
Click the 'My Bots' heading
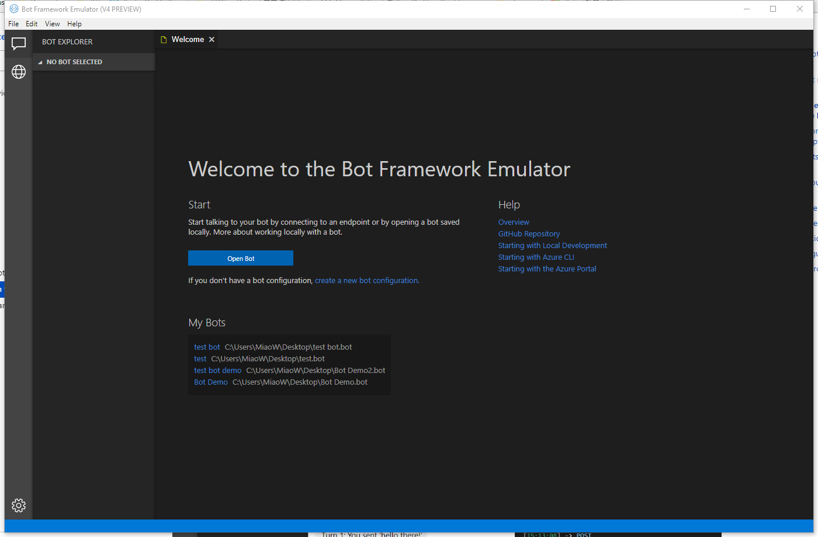207,323
